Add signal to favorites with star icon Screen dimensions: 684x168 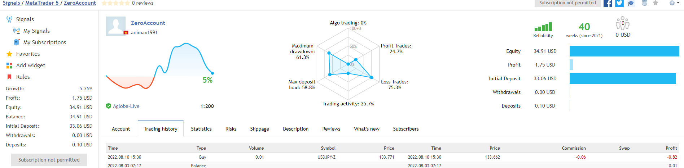pos(655,3)
